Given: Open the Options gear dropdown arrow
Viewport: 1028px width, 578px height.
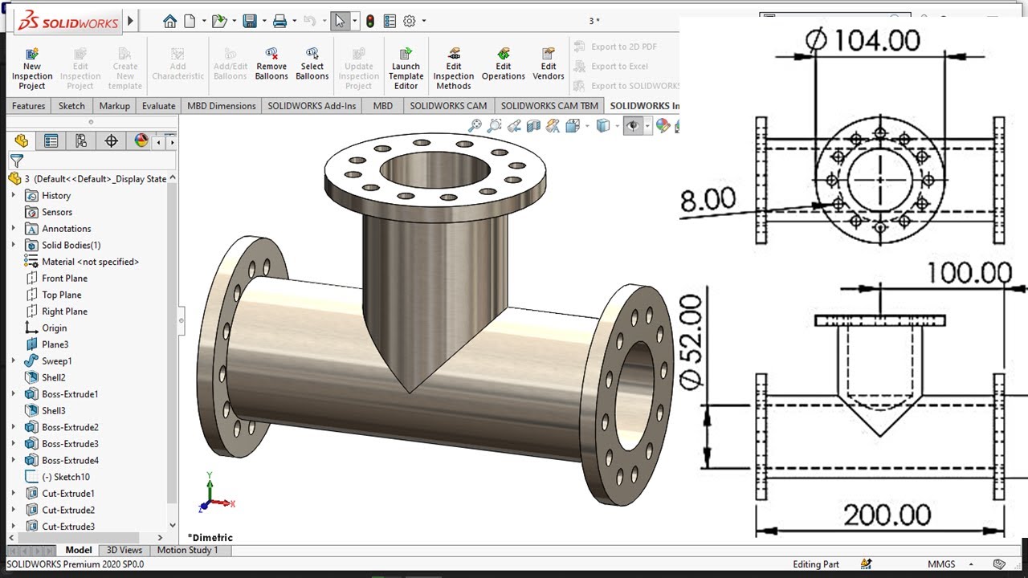Looking at the screenshot, I should [x=424, y=22].
